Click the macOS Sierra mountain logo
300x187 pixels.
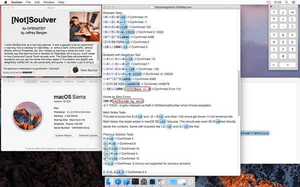(x=27, y=116)
